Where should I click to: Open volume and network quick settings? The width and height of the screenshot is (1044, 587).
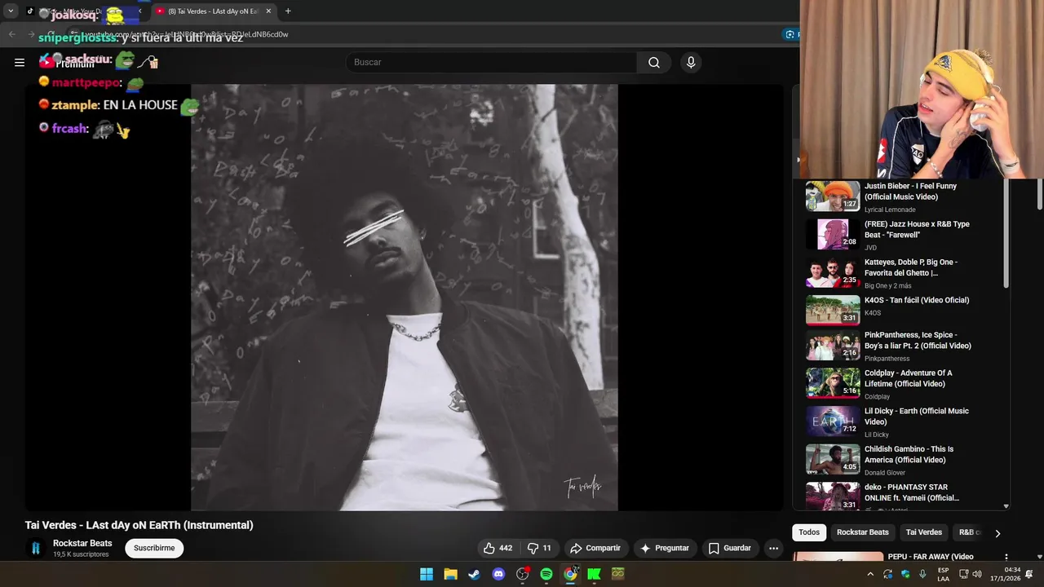click(971, 574)
